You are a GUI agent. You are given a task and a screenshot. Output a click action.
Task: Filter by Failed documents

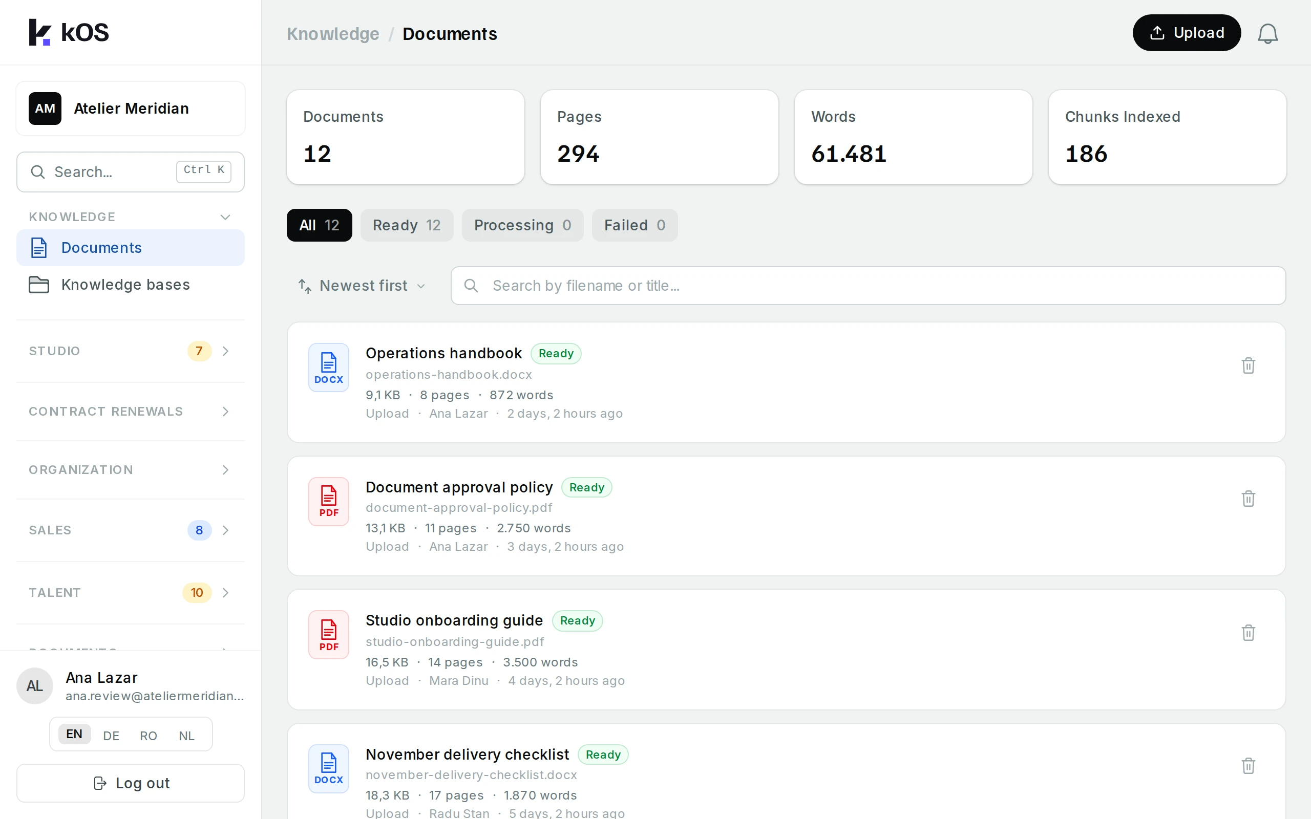point(635,225)
